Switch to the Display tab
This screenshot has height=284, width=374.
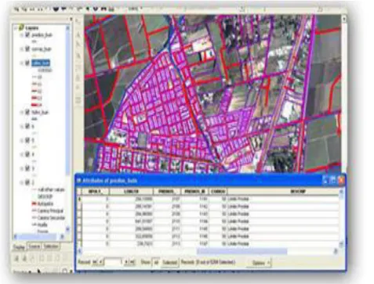[19, 246]
